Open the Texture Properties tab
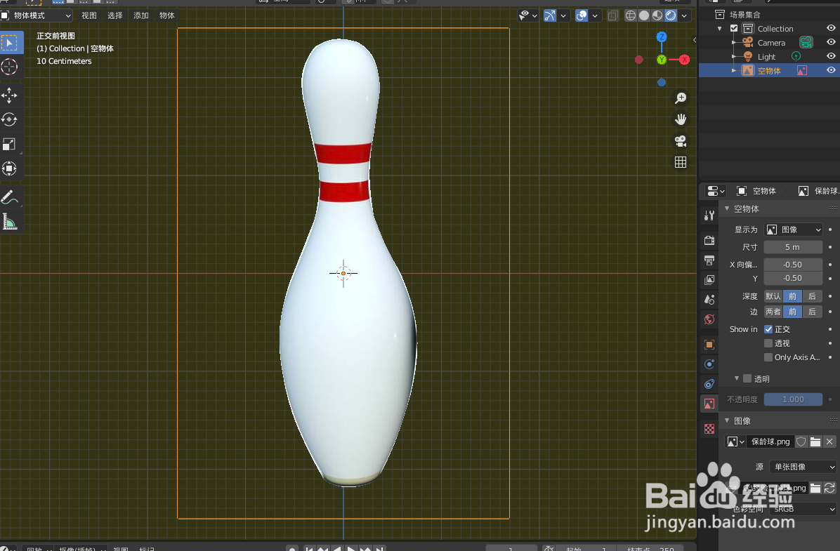The height and width of the screenshot is (551, 840). 709,428
